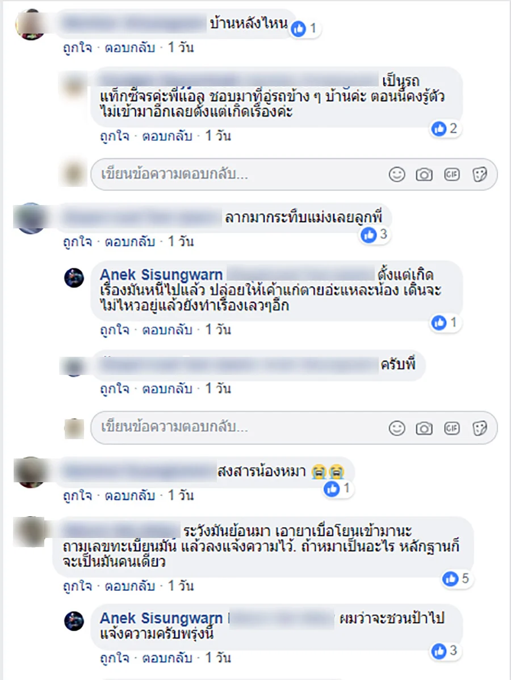The height and width of the screenshot is (680, 511).
Task: Reply to the 'ครับพี่' comment
Action: tap(167, 389)
